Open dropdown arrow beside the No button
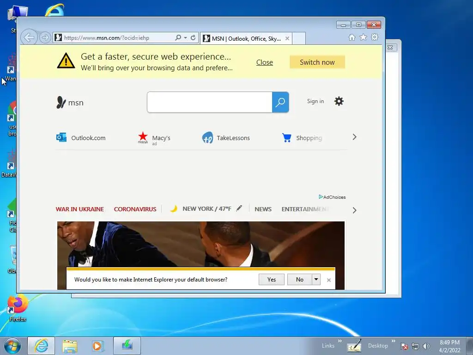473x355 pixels. click(316, 280)
